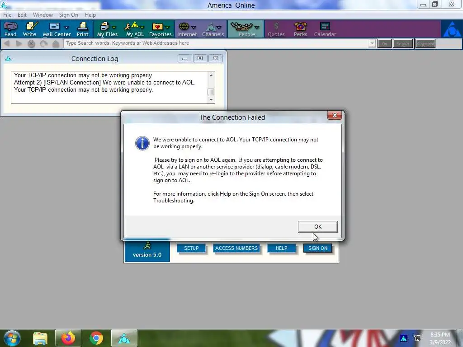463x347 pixels.
Task: Click the Connection Log scrollbar thumb
Action: [x=211, y=92]
